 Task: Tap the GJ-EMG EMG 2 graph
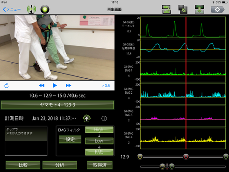tap(183, 94)
